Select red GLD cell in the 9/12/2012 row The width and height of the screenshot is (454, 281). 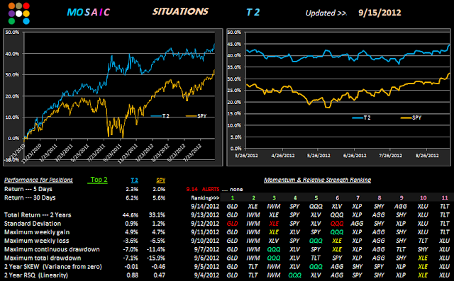coord(232,224)
